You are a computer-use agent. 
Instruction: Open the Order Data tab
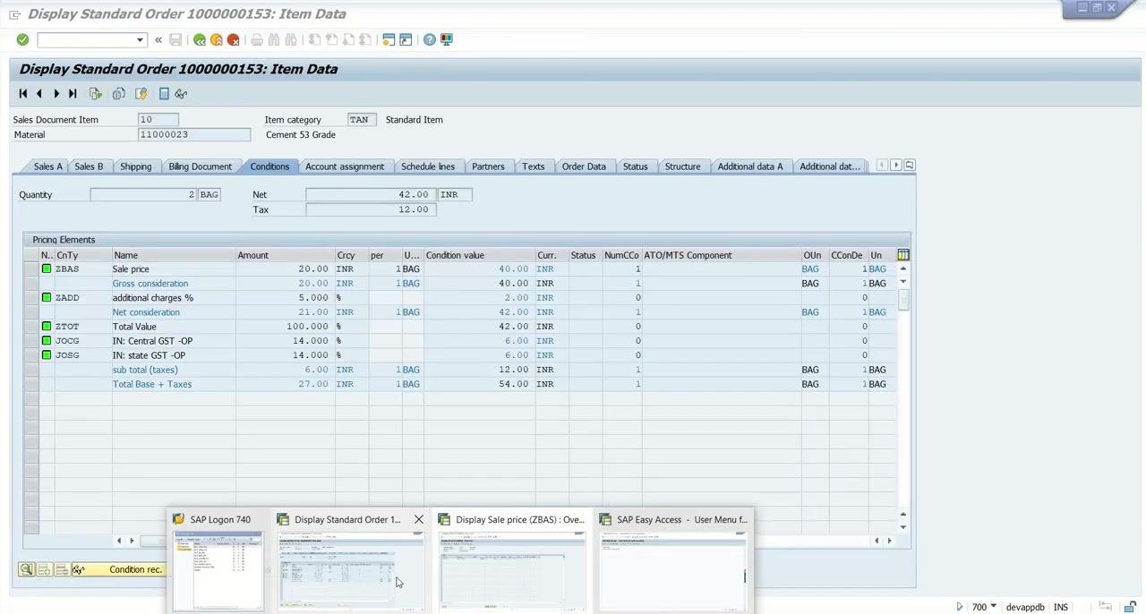click(x=584, y=166)
